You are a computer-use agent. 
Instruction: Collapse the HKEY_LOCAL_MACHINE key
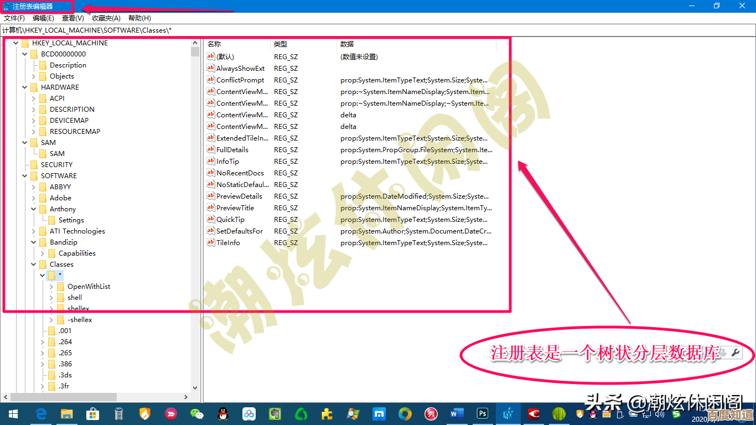tap(15, 43)
